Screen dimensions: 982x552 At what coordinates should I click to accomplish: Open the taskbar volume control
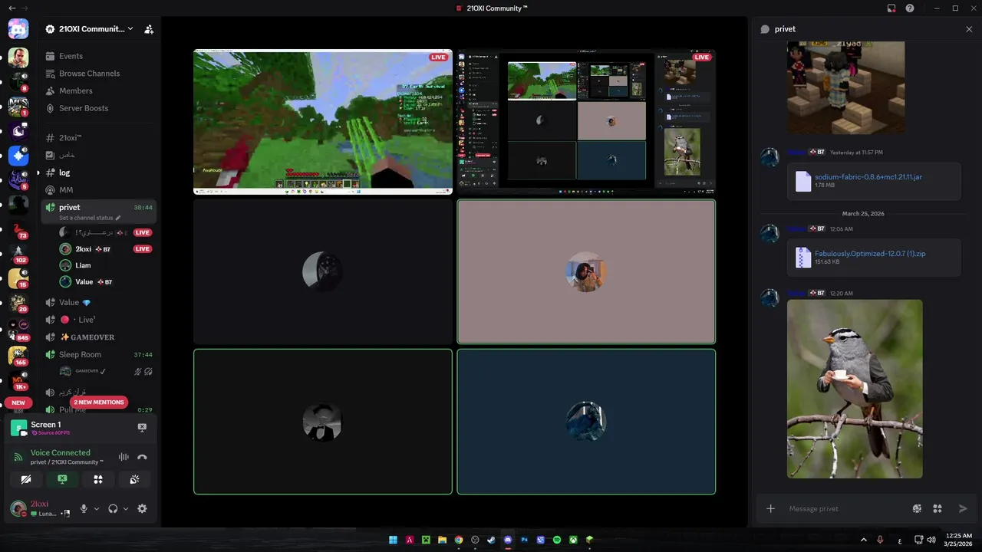[x=931, y=540]
